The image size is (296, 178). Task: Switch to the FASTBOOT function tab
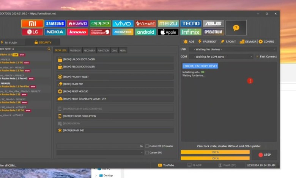[75, 50]
